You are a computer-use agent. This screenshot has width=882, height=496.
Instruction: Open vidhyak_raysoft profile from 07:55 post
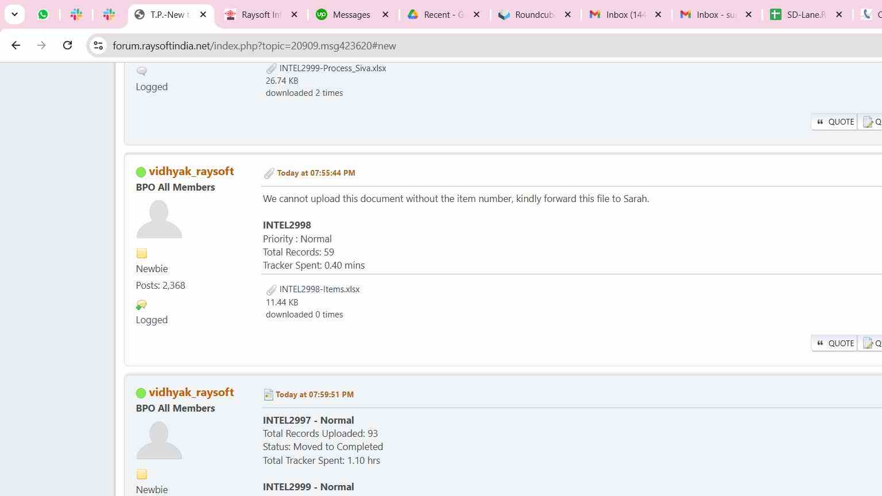click(x=191, y=172)
